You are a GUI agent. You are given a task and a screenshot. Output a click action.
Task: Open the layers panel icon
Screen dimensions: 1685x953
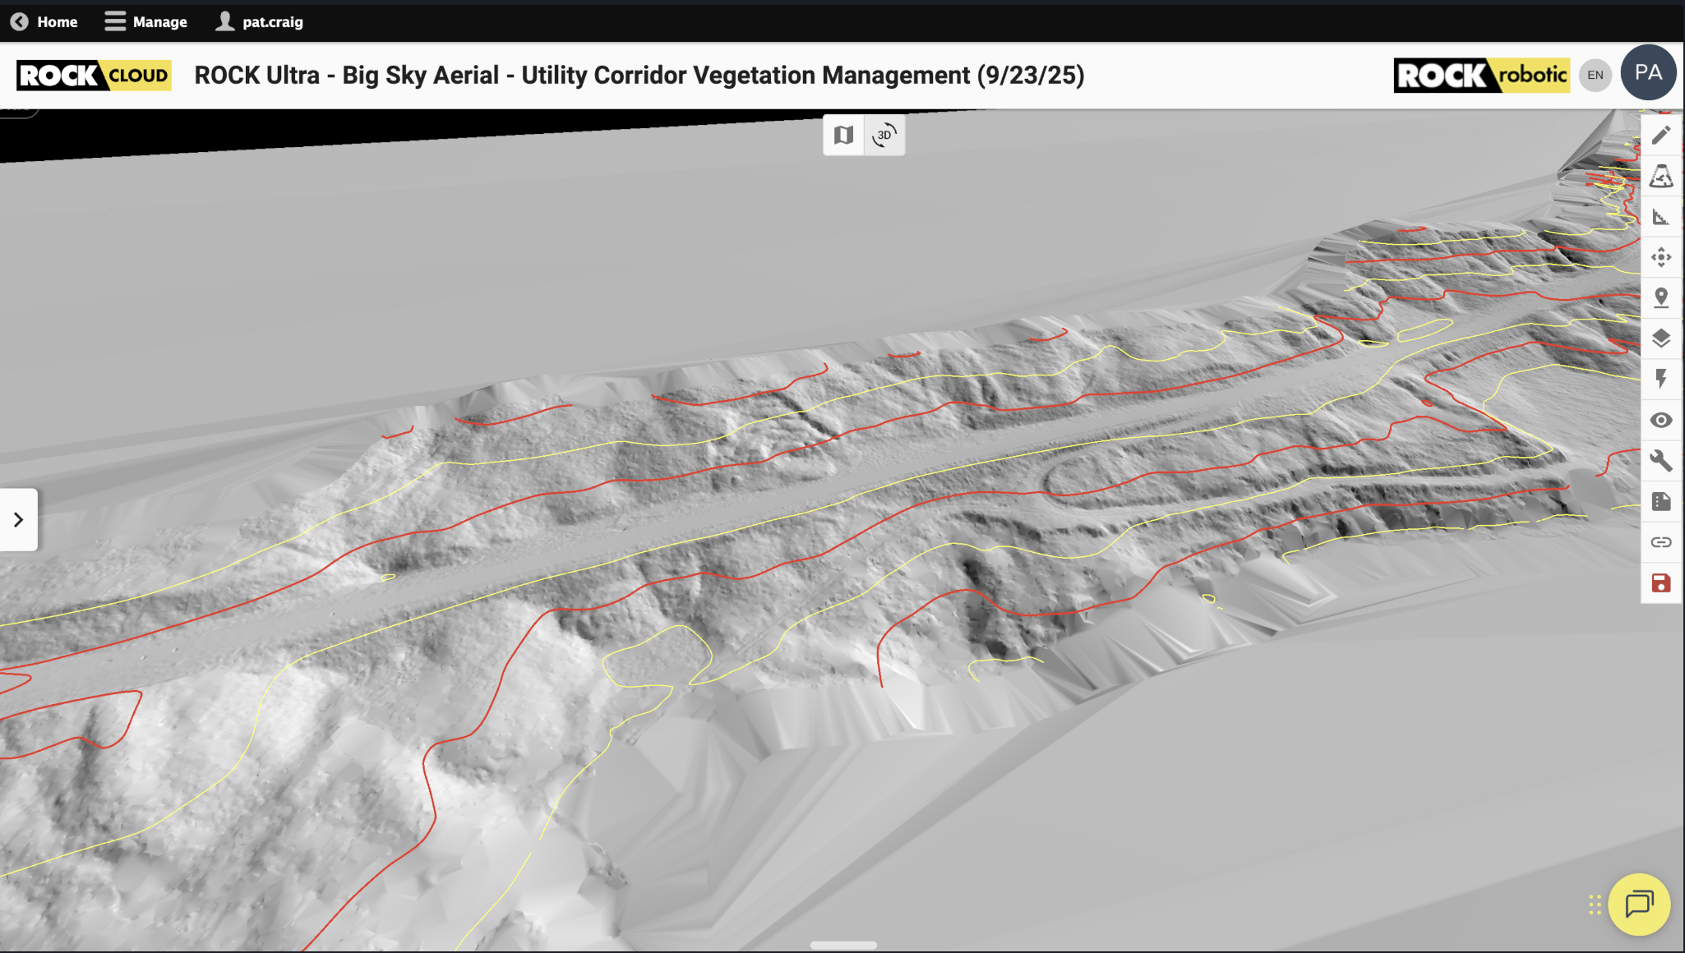tap(1660, 338)
